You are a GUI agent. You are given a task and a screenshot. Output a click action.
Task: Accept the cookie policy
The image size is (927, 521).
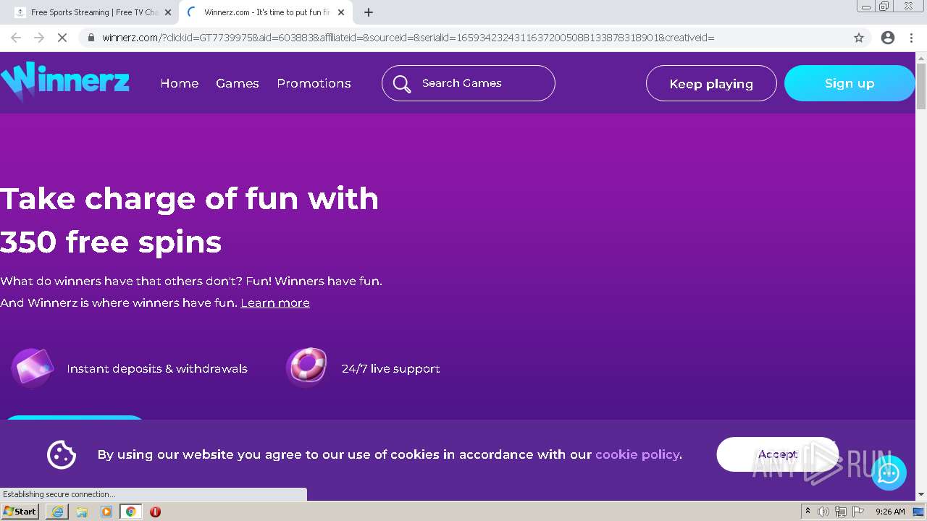[777, 454]
